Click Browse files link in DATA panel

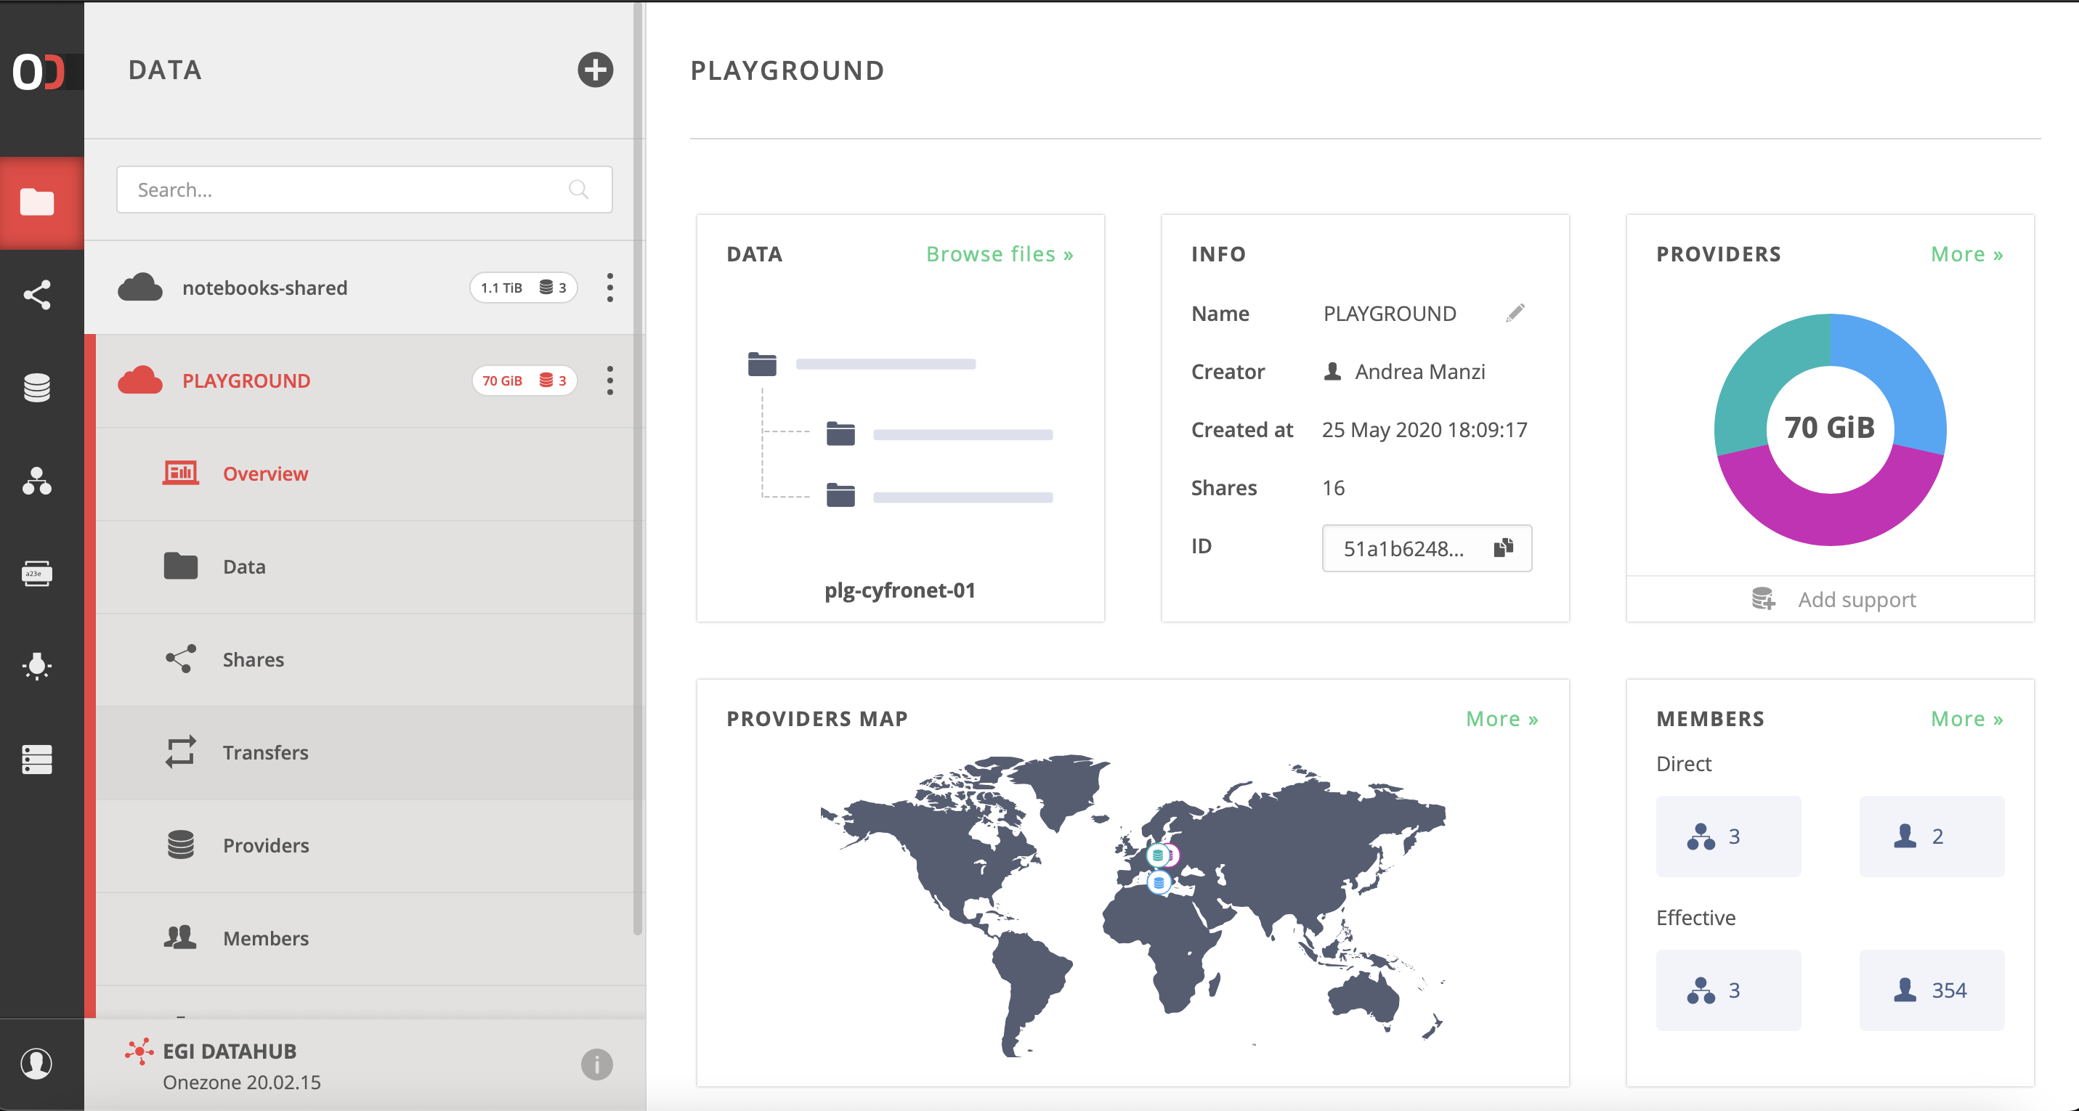click(1001, 253)
